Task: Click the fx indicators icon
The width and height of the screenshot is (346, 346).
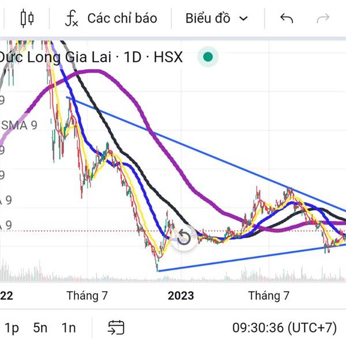Action: point(72,18)
